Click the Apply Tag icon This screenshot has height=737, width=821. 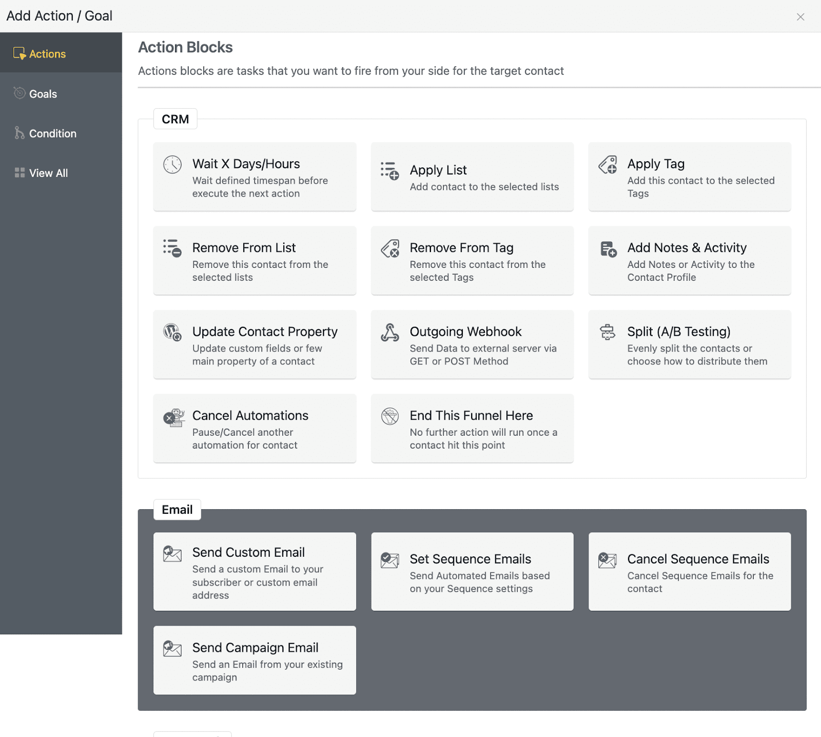click(608, 165)
